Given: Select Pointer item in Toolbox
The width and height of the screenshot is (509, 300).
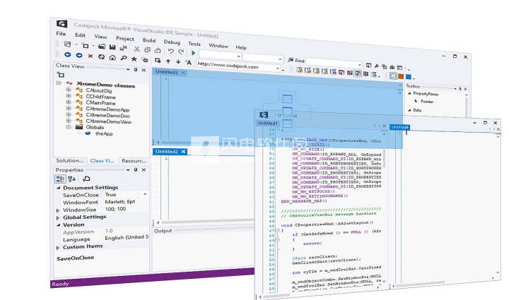Looking at the screenshot, I should [x=427, y=102].
